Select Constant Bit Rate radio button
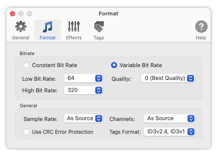The height and width of the screenshot is (156, 217). point(26,65)
